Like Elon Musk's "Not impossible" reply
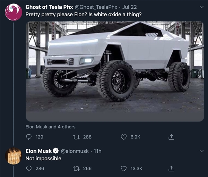 [124, 169]
